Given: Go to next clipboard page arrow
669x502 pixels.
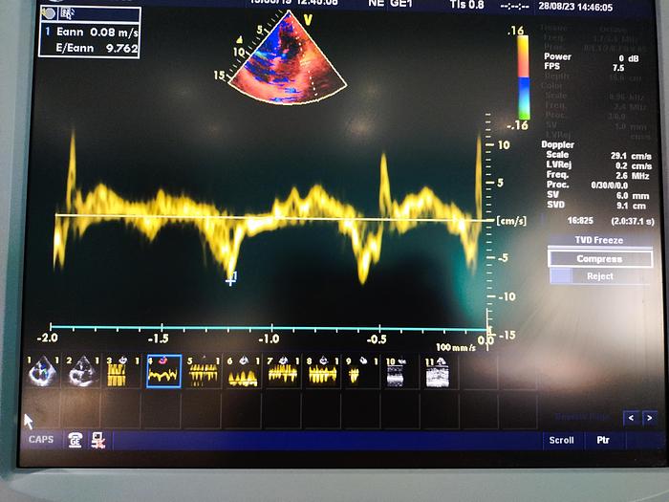Looking at the screenshot, I should point(649,418).
